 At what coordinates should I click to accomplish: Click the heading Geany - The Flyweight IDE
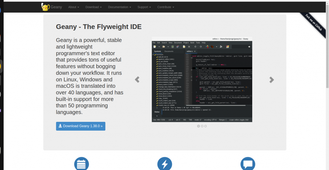coord(99,27)
